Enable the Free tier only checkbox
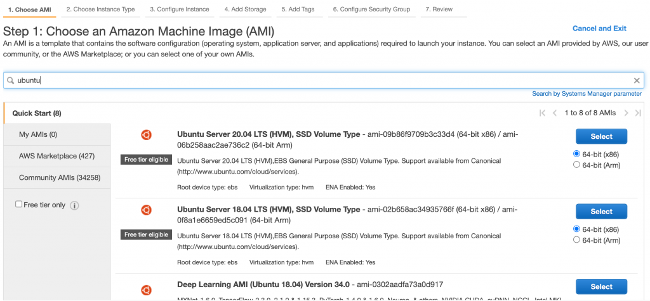The height and width of the screenshot is (301, 650). (18, 204)
